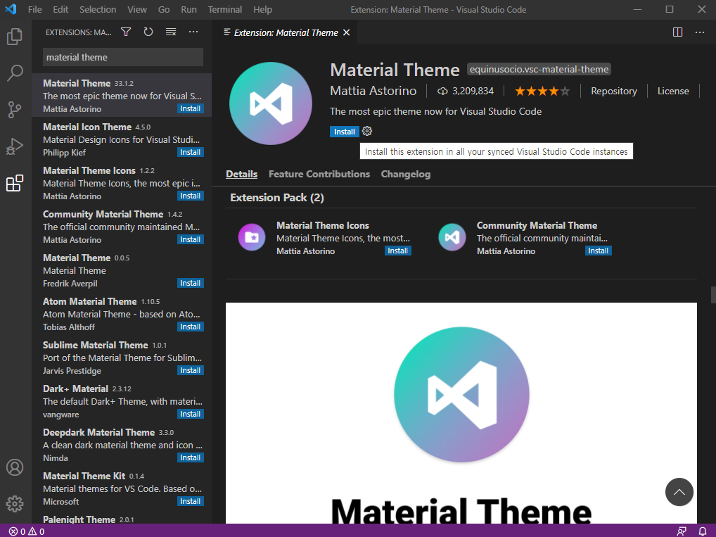Install Dark+ Material by vangware
Viewport: 716px width, 537px height.
tap(191, 414)
